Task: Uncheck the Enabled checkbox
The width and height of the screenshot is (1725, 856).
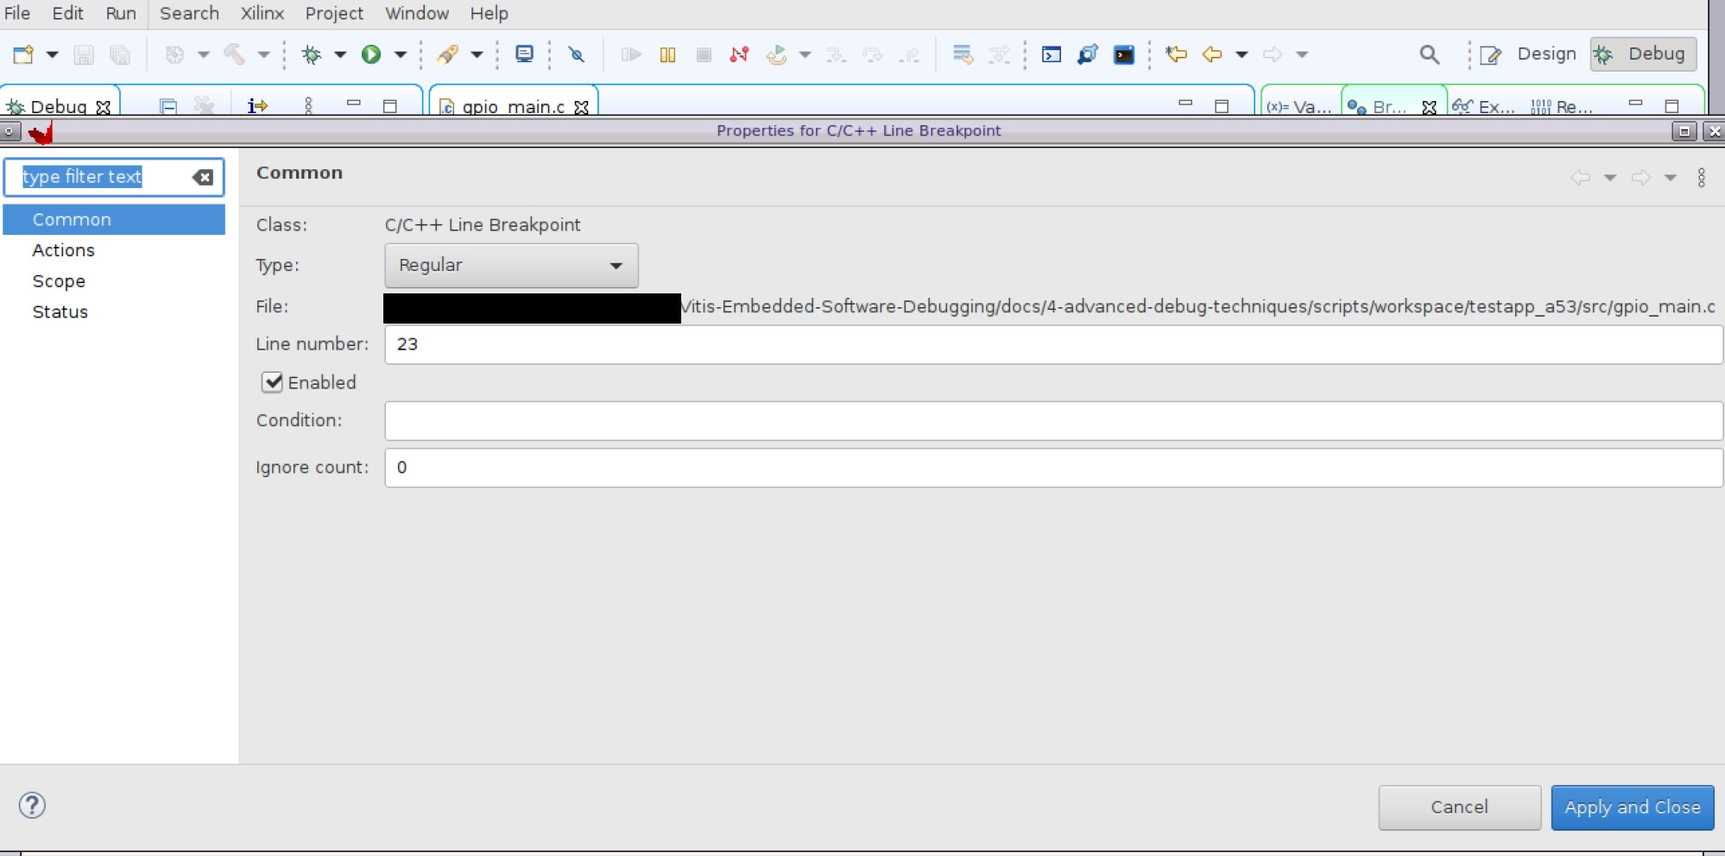Action: (272, 382)
